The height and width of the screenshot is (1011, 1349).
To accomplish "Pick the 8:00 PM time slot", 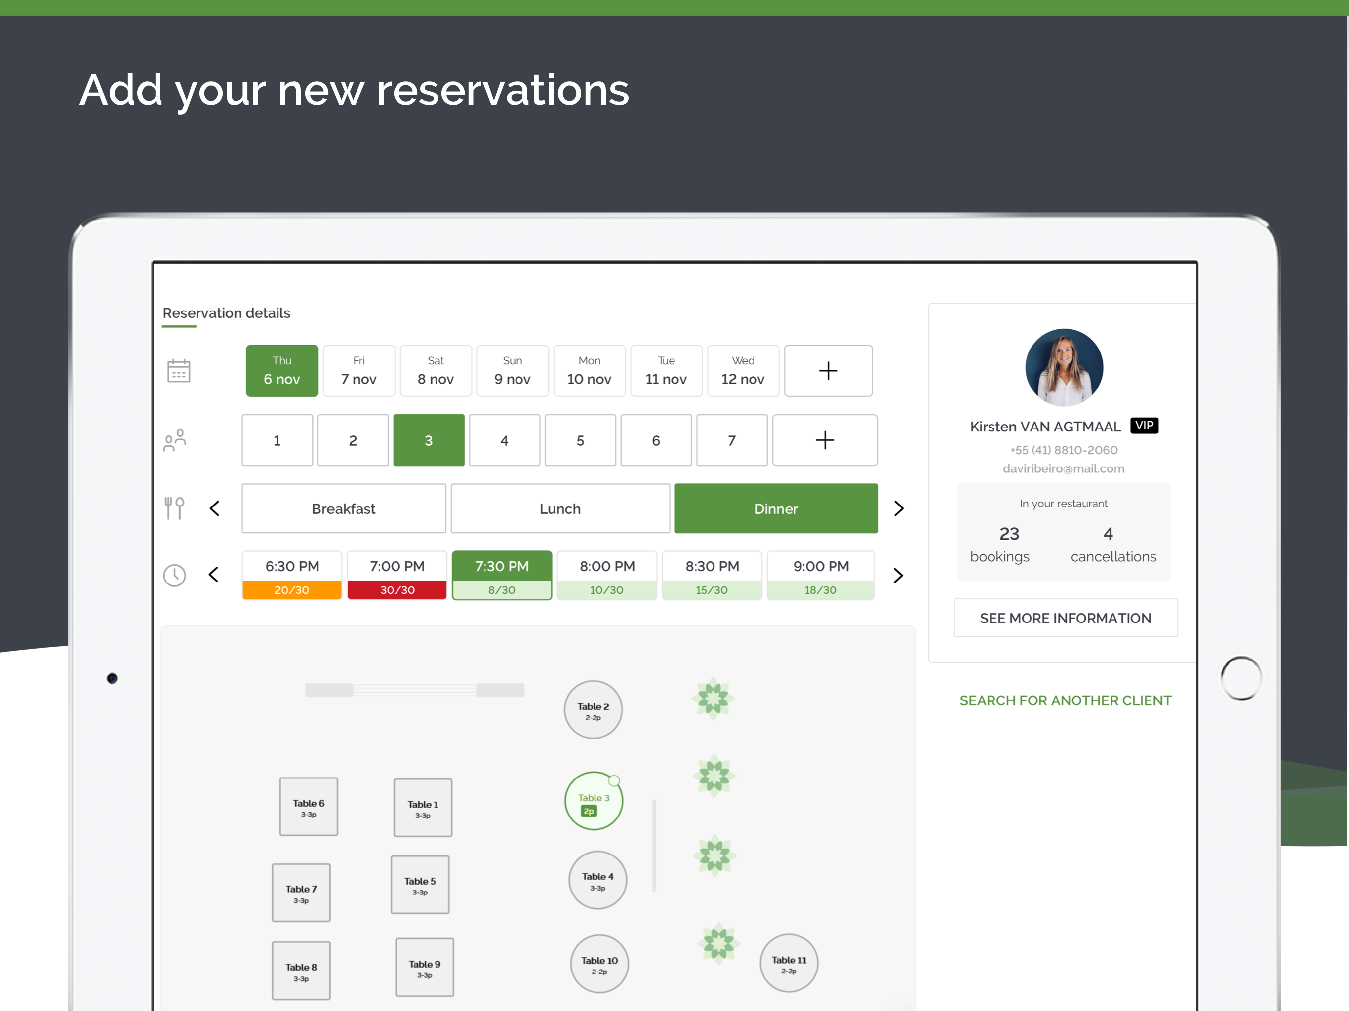I will [607, 576].
